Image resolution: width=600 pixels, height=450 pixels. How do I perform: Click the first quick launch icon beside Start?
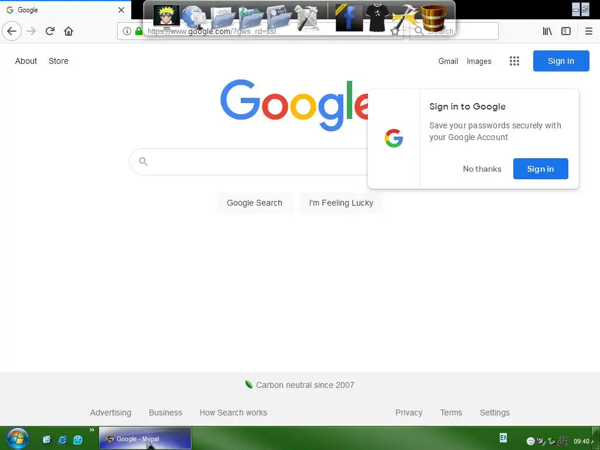point(47,439)
